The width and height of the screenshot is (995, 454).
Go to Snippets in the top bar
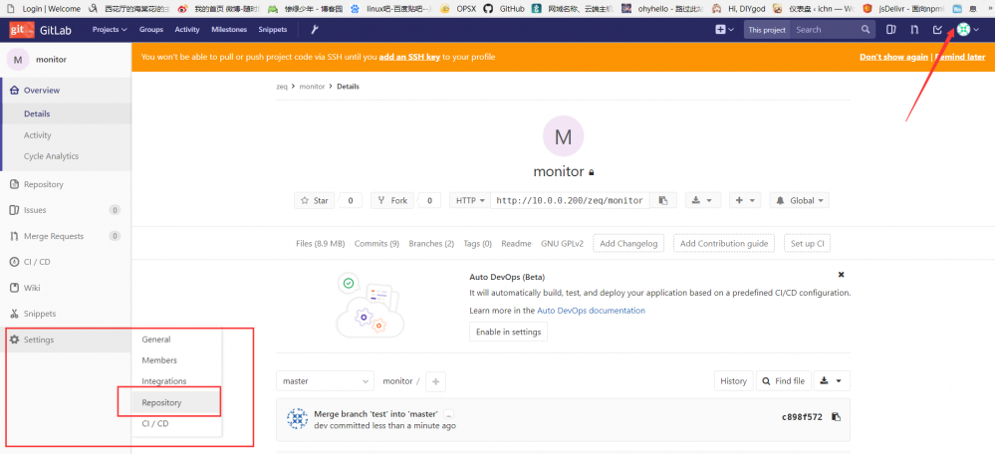272,29
